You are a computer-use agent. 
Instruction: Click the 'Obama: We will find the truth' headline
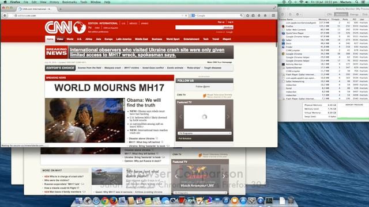(x=144, y=102)
